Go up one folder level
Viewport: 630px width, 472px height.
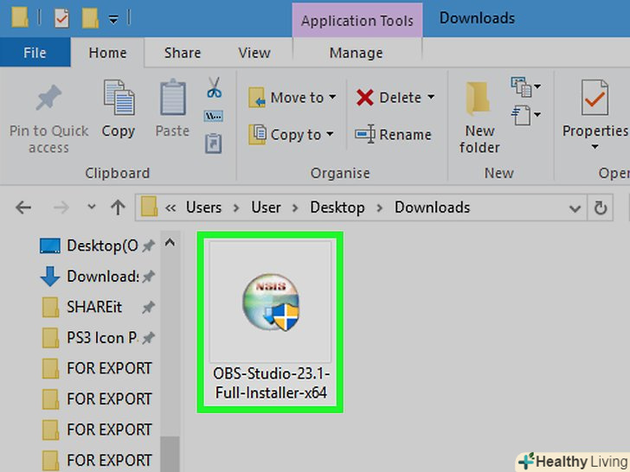118,207
